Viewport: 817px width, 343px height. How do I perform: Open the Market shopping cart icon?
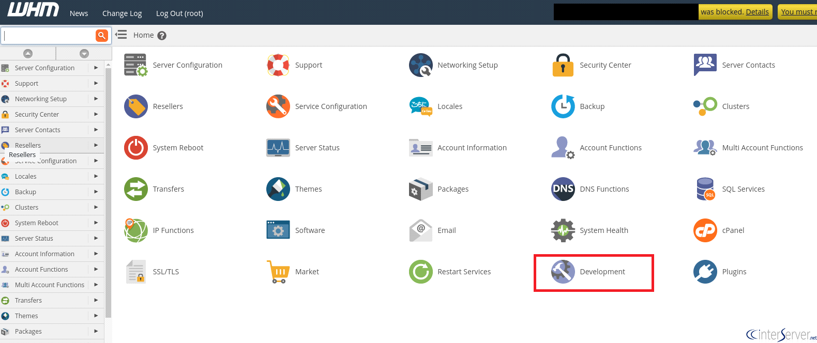(x=278, y=272)
